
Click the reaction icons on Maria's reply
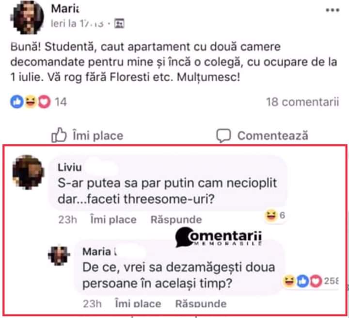tap(303, 281)
